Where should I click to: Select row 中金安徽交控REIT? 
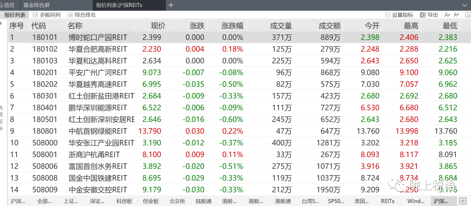239,189
